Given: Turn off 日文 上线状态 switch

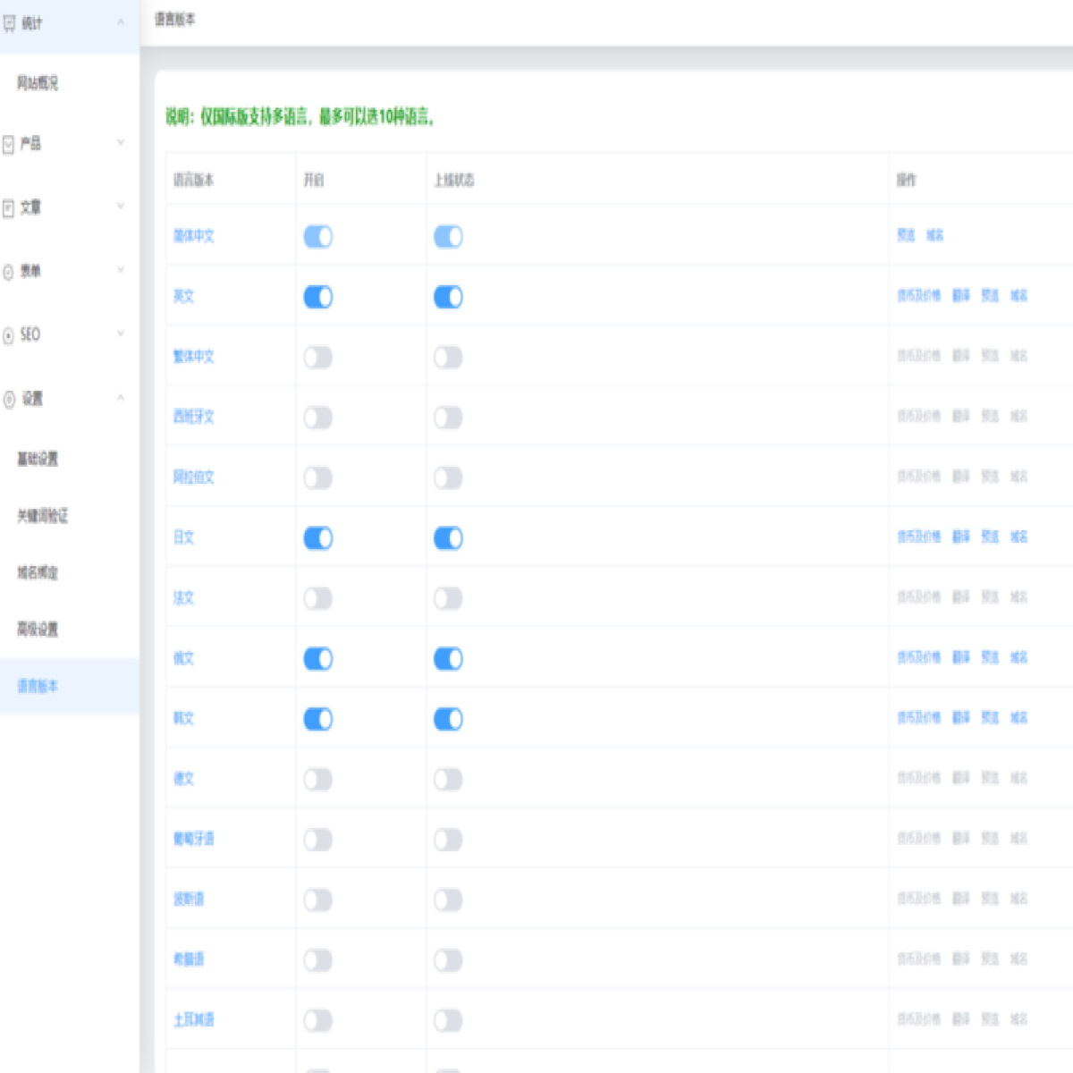Looking at the screenshot, I should 448,538.
